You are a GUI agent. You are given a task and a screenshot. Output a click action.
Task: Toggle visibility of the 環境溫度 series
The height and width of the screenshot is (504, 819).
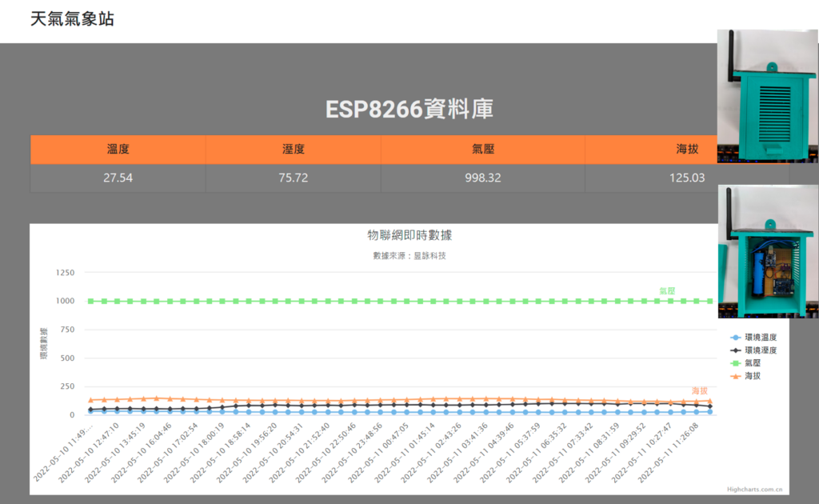click(x=758, y=337)
